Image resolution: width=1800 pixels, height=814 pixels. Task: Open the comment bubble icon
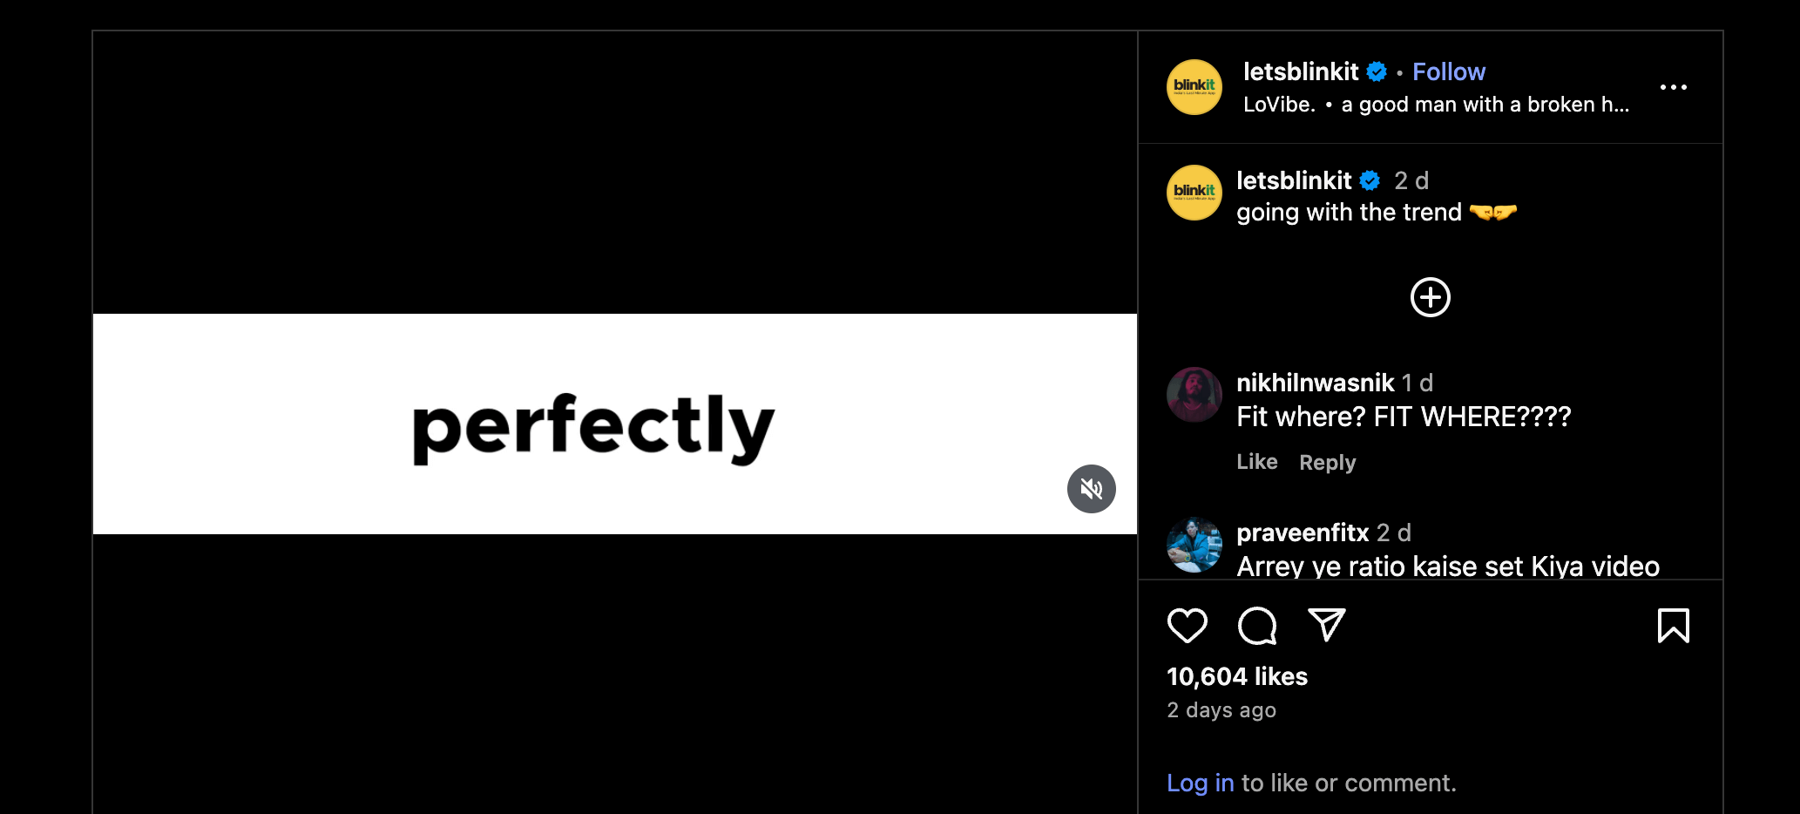[x=1257, y=626]
